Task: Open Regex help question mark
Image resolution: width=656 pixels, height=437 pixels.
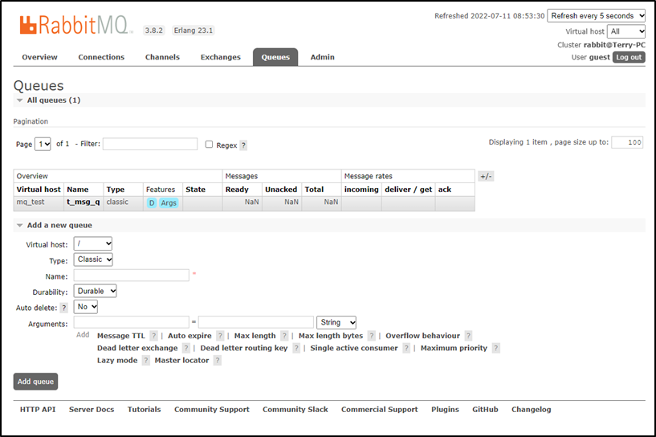Action: tap(243, 145)
